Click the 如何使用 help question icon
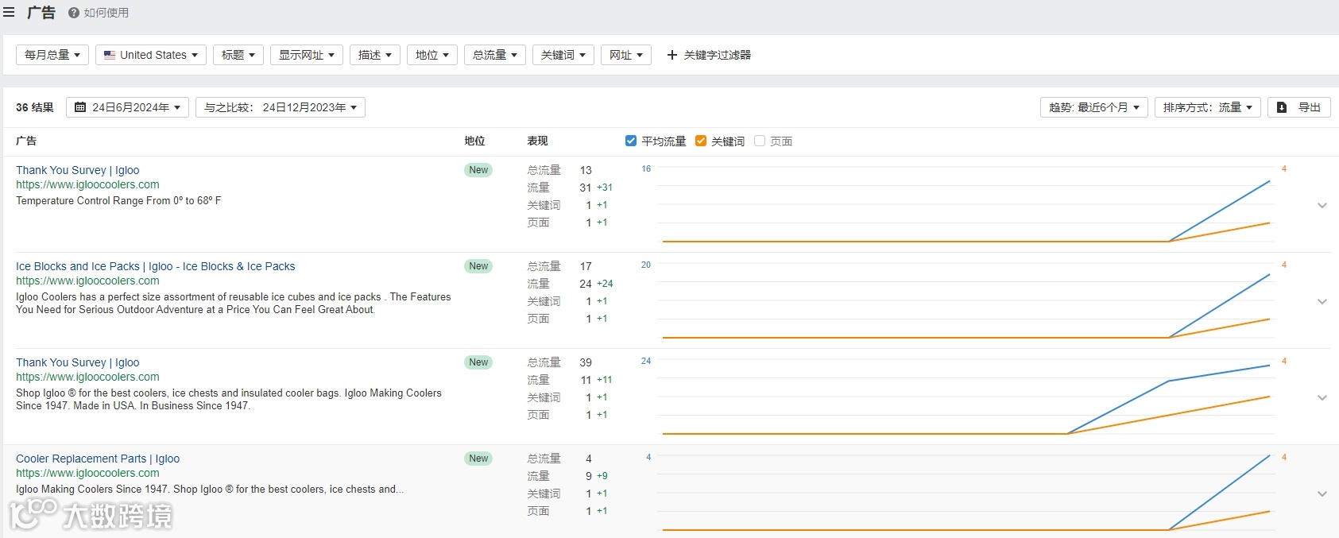 [x=74, y=13]
